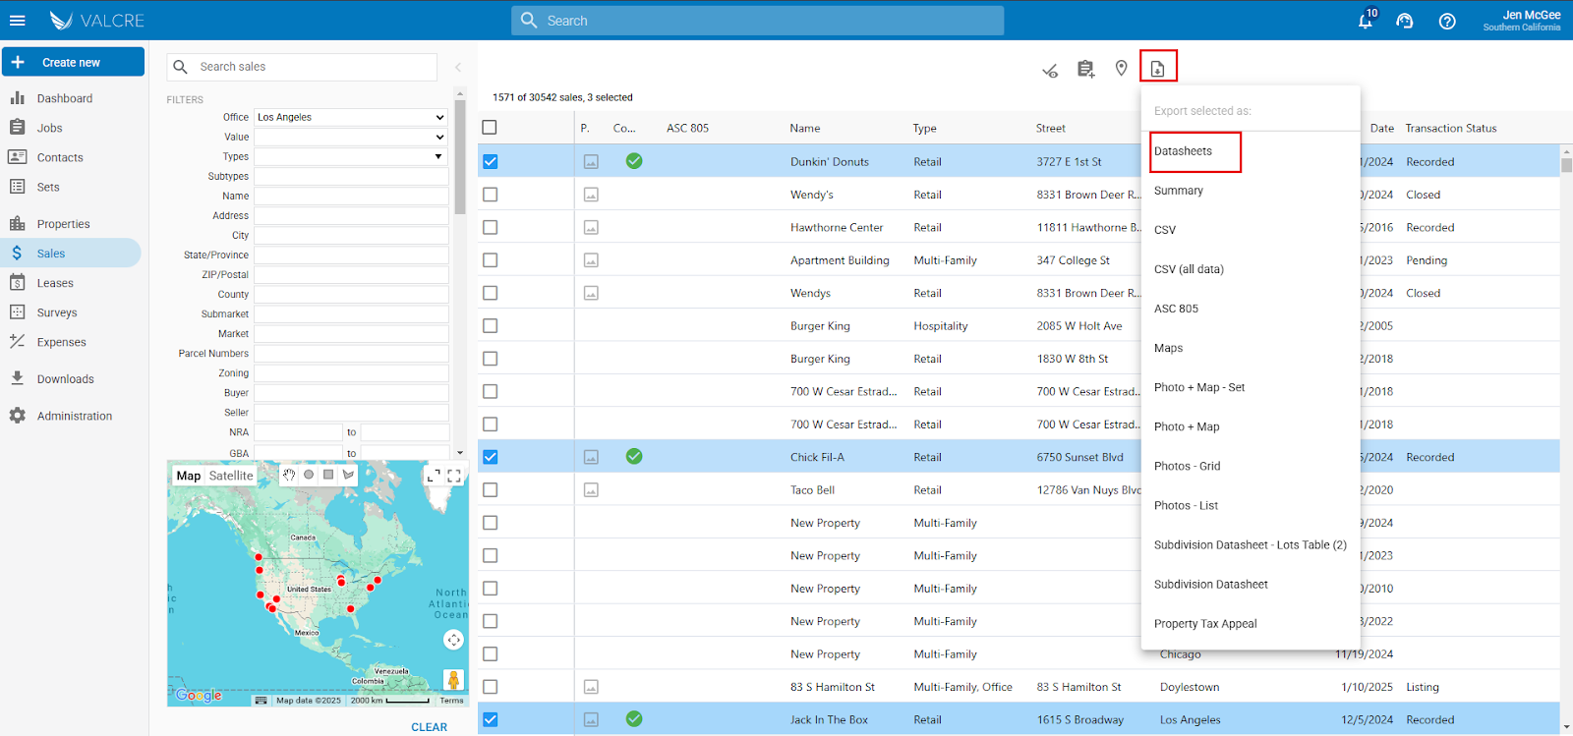This screenshot has height=736, width=1573.
Task: Open Jobs in sidebar
Action: tap(49, 128)
